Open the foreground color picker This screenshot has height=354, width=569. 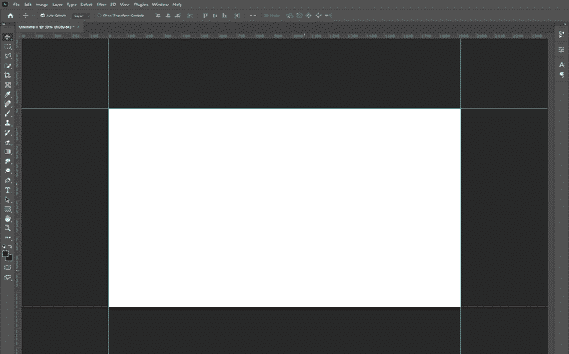point(5,254)
